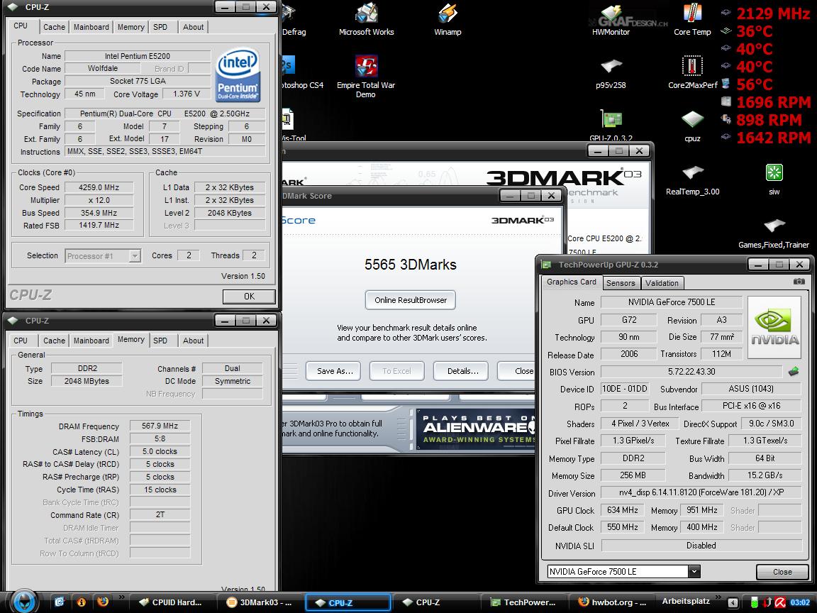Click the red Avira tray icon
Viewport: 817px width, 613px height.
tap(780, 602)
